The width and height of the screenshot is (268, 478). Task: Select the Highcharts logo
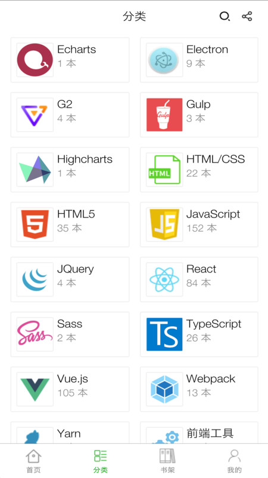35,170
